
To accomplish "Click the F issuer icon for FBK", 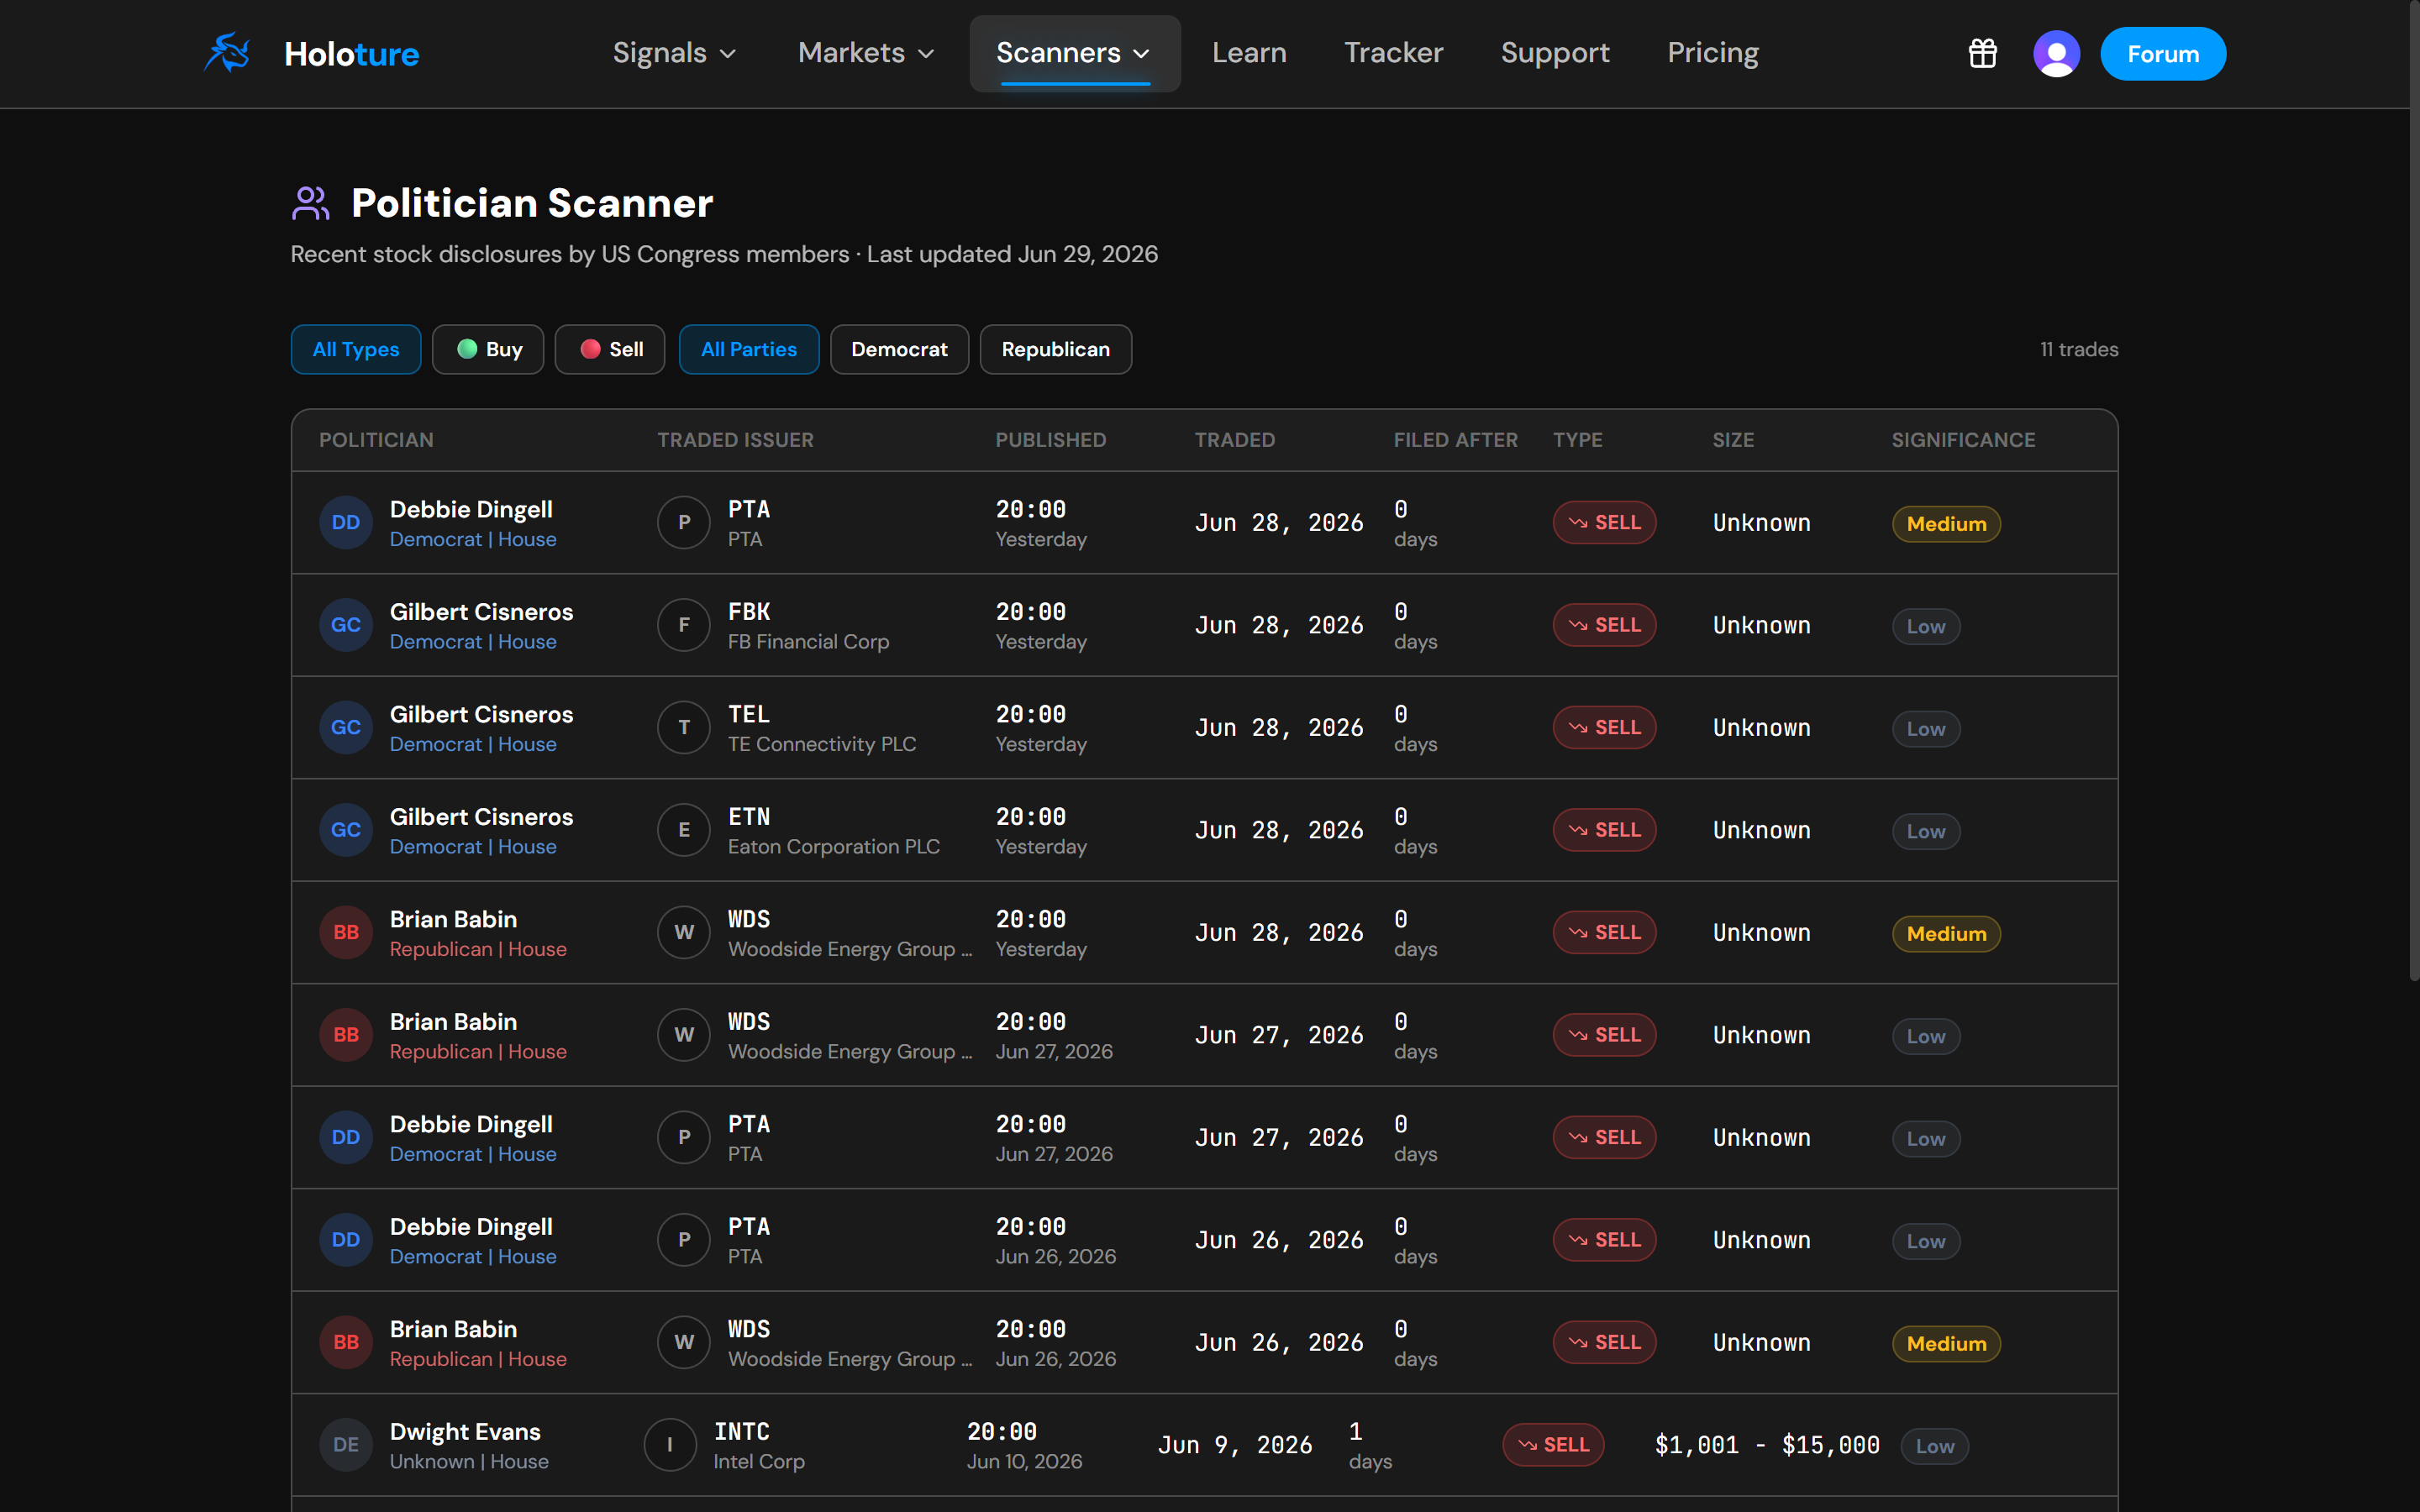I will pyautogui.click(x=684, y=625).
